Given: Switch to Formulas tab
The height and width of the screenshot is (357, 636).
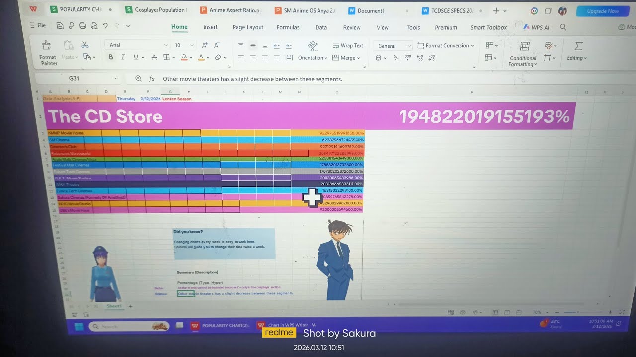Looking at the screenshot, I should 288,27.
